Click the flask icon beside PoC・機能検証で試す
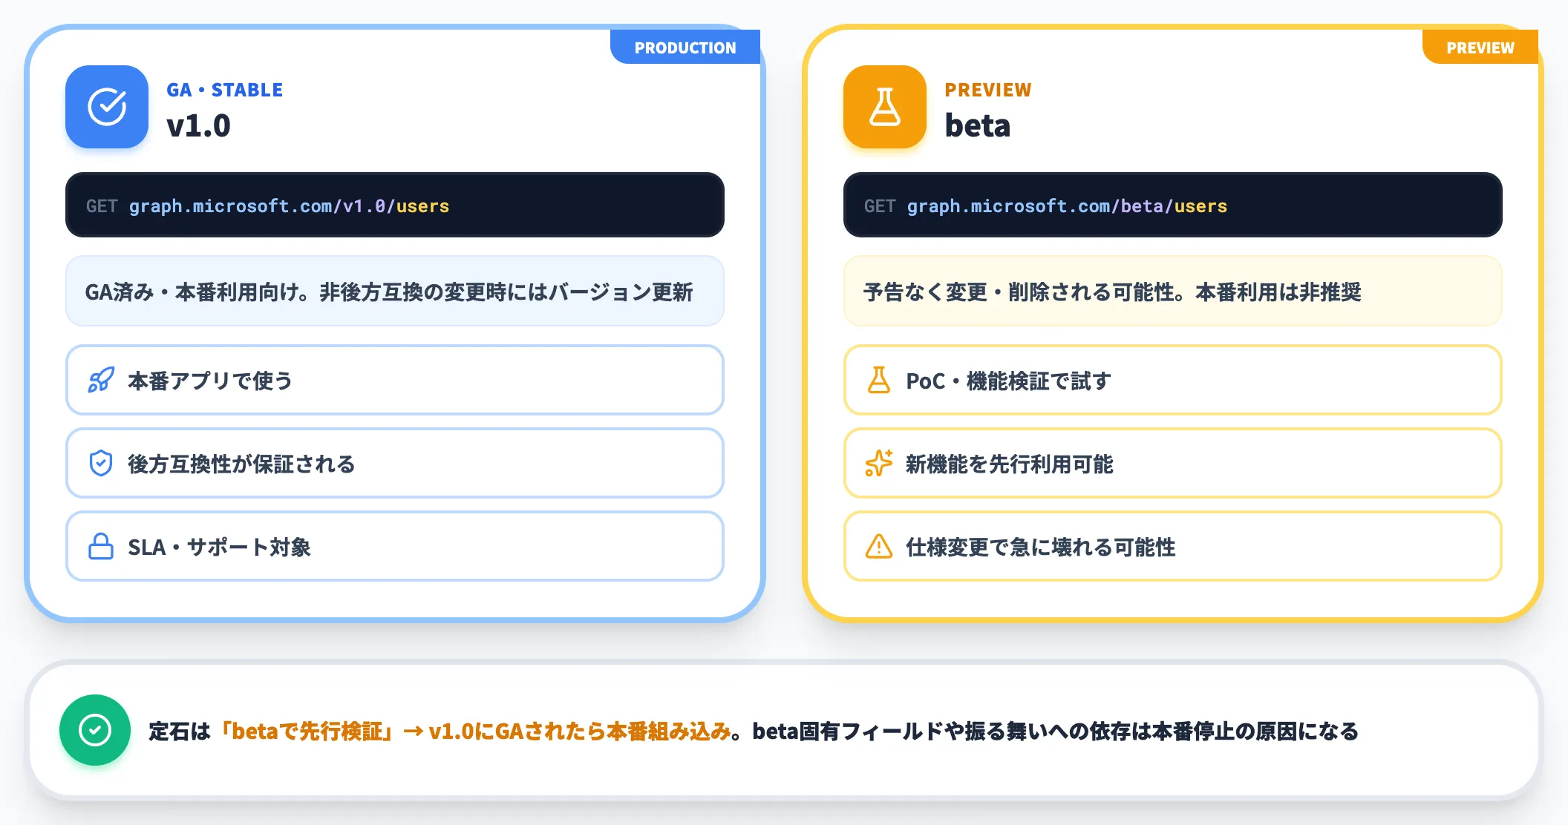The height and width of the screenshot is (825, 1568). pos(879,380)
